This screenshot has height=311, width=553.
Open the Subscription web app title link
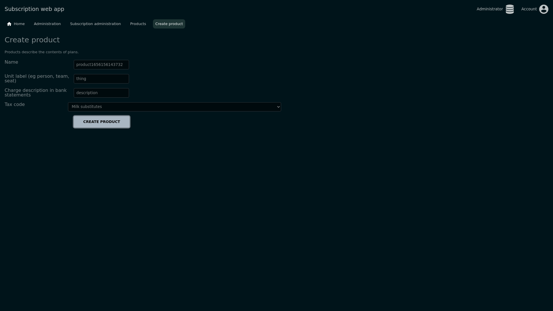(34, 9)
